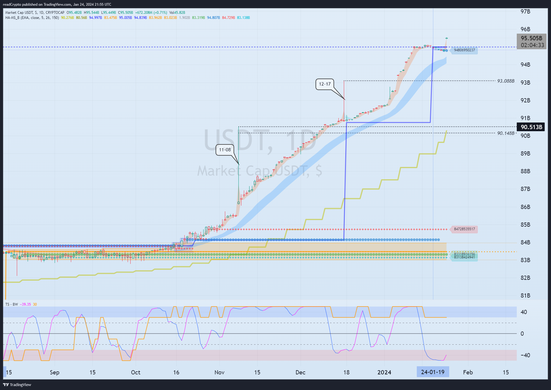Image resolution: width=551 pixels, height=390 pixels.
Task: Click the cyan 83.138B indicator value
Action: pyautogui.click(x=244, y=18)
